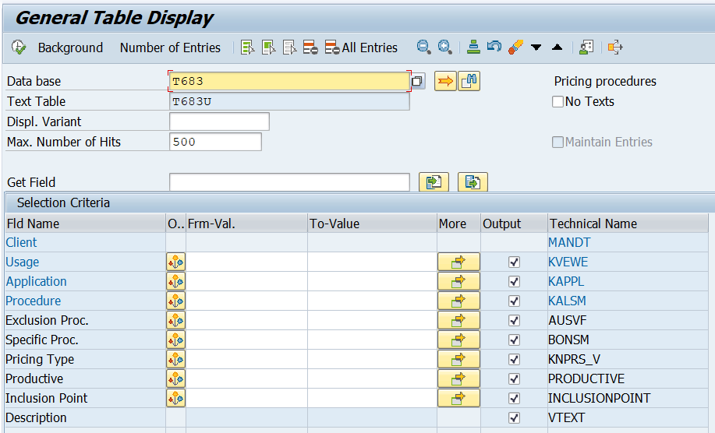Click Frm-Val. cell for Usage row
This screenshot has width=715, height=433.
click(246, 262)
